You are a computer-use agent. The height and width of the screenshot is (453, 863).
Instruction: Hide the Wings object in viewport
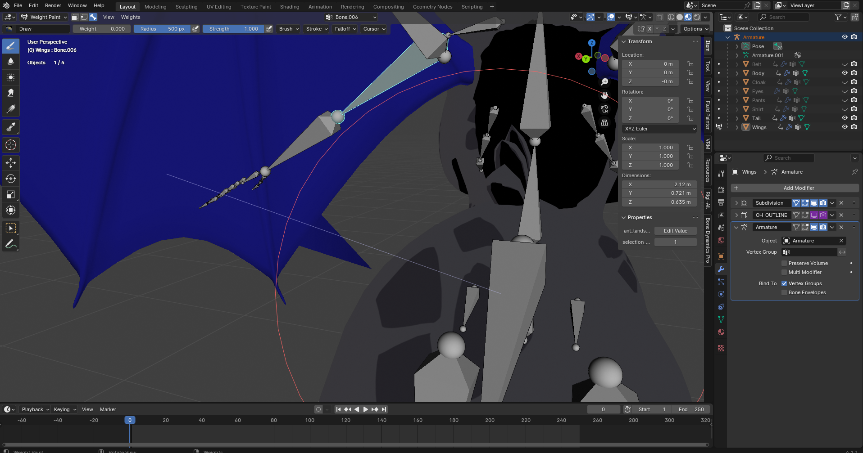(845, 127)
